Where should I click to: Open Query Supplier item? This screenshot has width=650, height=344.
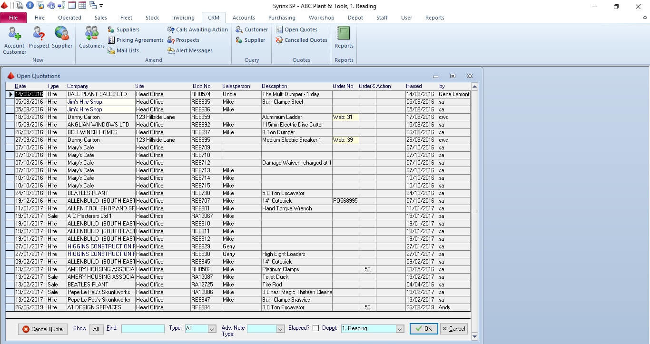[x=250, y=40]
